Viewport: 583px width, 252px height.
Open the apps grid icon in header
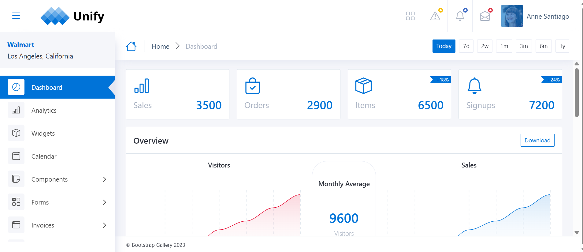410,16
